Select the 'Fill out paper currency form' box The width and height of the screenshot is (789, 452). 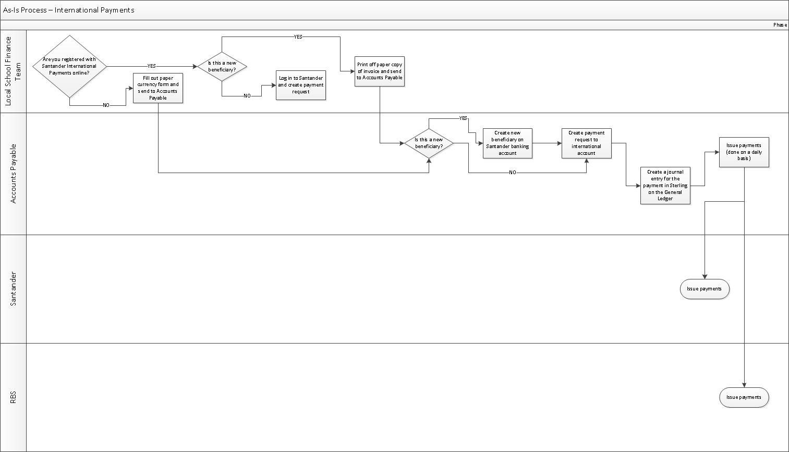(158, 88)
